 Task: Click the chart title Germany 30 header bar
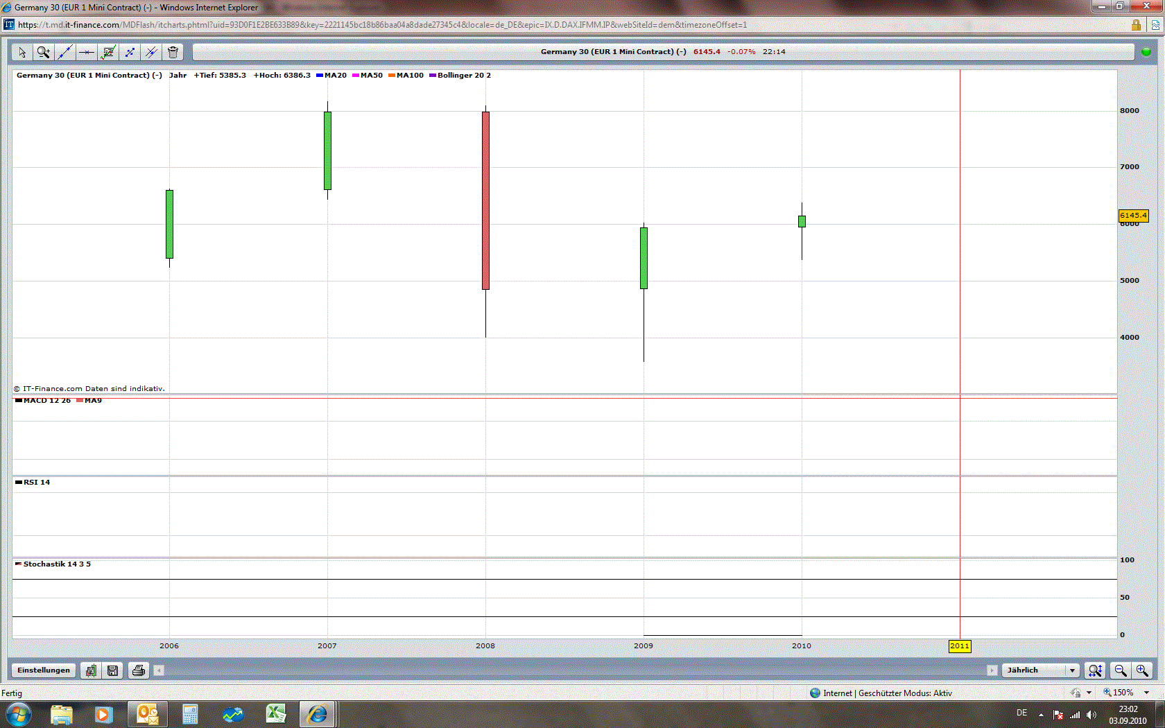(x=663, y=52)
